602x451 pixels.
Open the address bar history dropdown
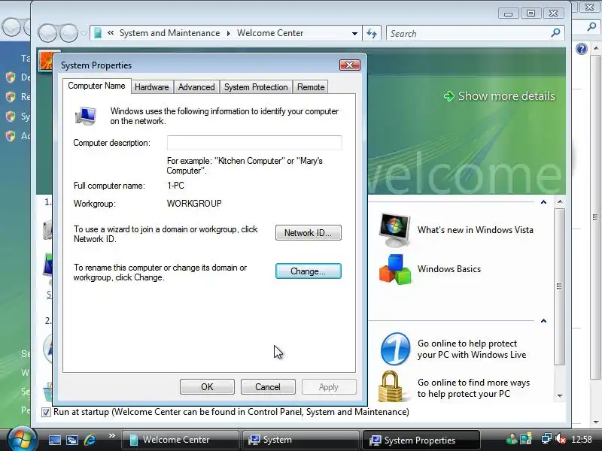pos(354,33)
